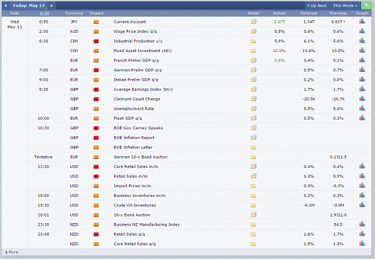The image size is (375, 259).
Task: Open detail folder for Crude Oil Inventories
Action: pos(253,205)
